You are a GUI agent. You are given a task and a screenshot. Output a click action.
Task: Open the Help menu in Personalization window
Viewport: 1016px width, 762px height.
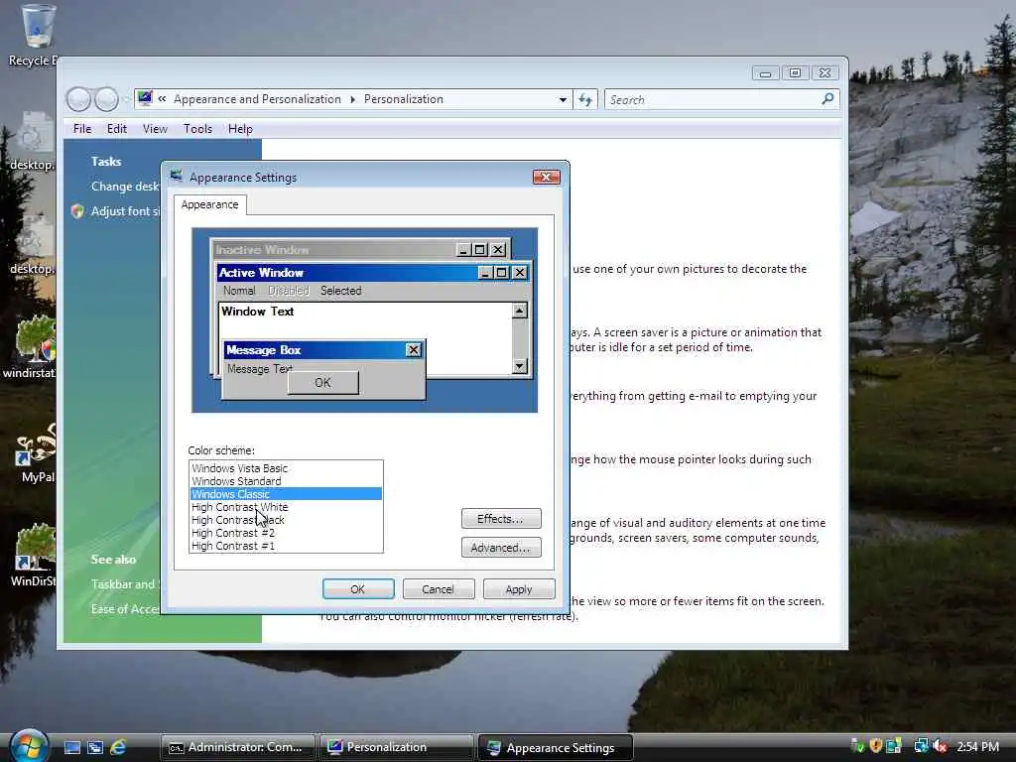click(240, 129)
